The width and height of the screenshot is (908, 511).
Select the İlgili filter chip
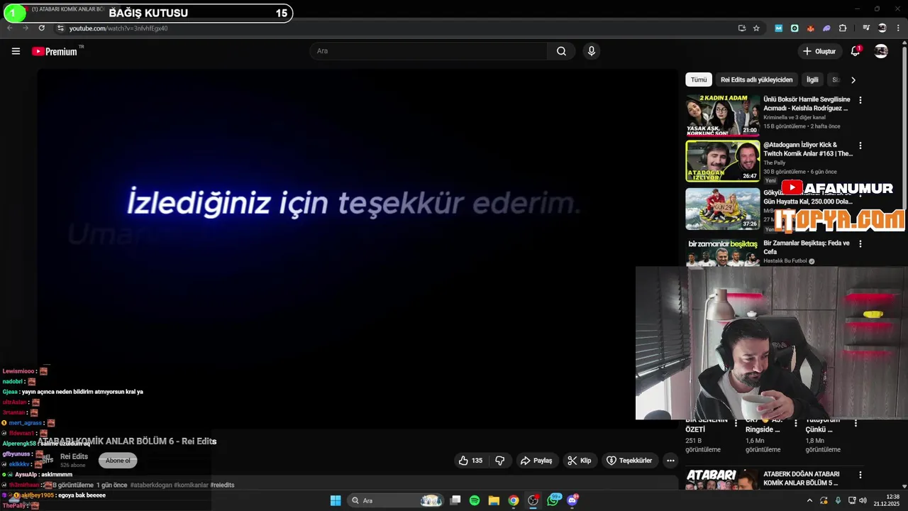pyautogui.click(x=812, y=79)
